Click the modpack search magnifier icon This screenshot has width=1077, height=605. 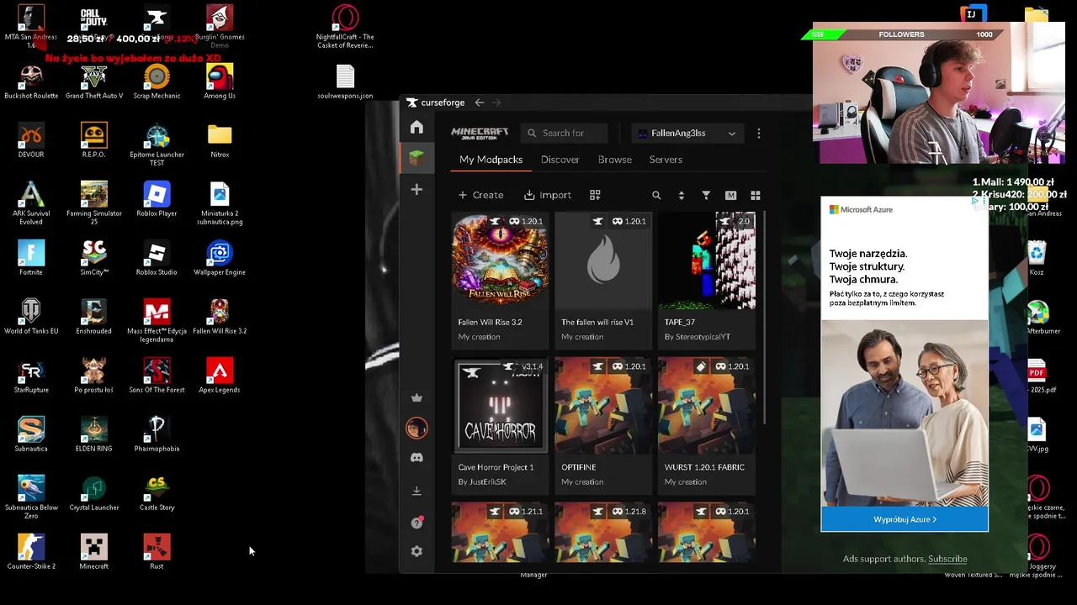656,195
